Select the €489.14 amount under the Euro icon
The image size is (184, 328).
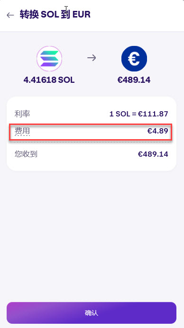coord(134,80)
